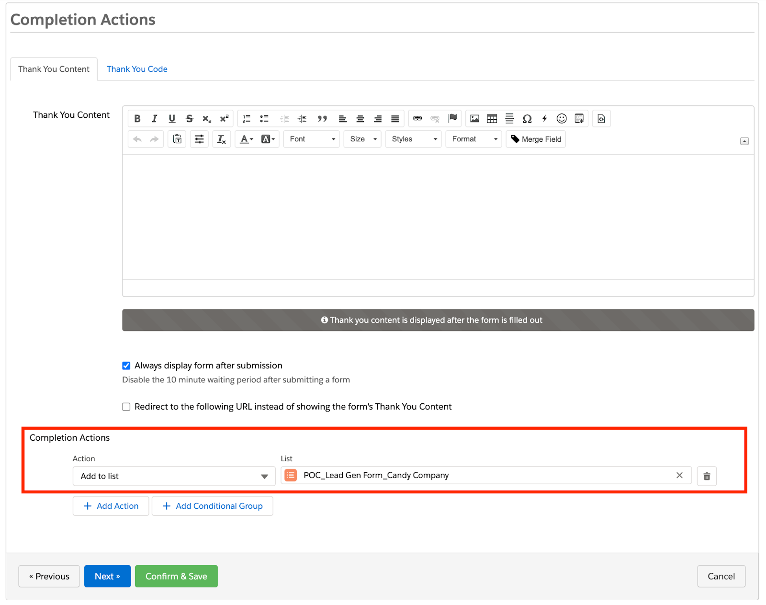Image resolution: width=766 pixels, height=605 pixels.
Task: Open the text color picker
Action: point(247,139)
